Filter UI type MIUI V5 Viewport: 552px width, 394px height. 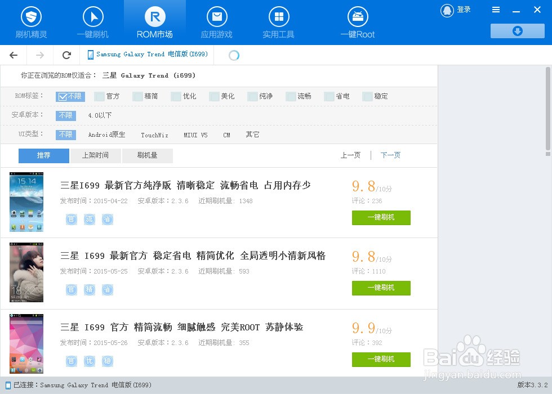(x=196, y=135)
